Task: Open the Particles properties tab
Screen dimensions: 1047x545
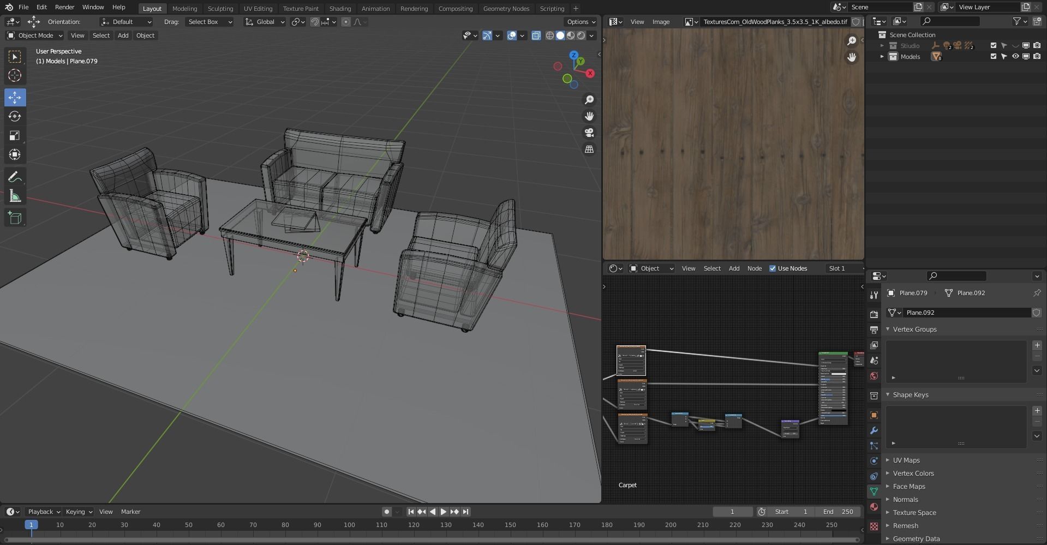Action: click(x=874, y=446)
